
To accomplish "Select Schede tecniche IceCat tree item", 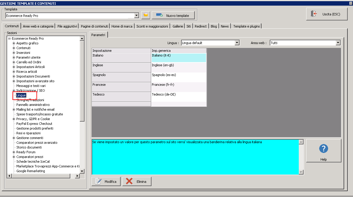I will 33,162.
